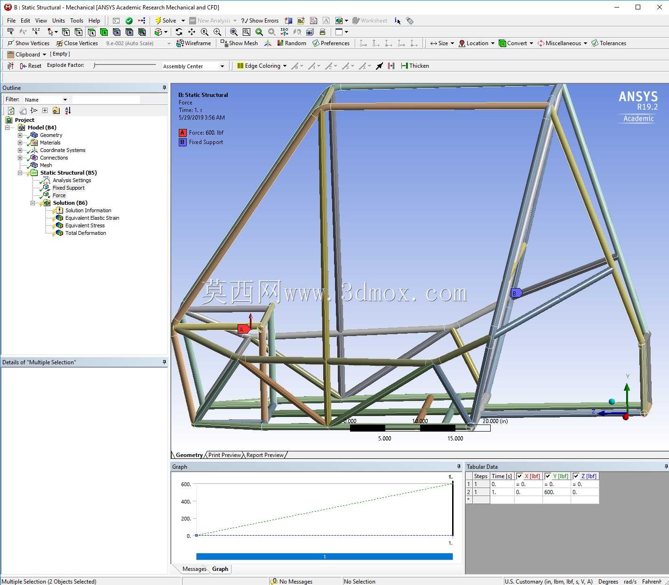Click the Force A tag in the viewport
The height and width of the screenshot is (585, 669).
(x=244, y=329)
